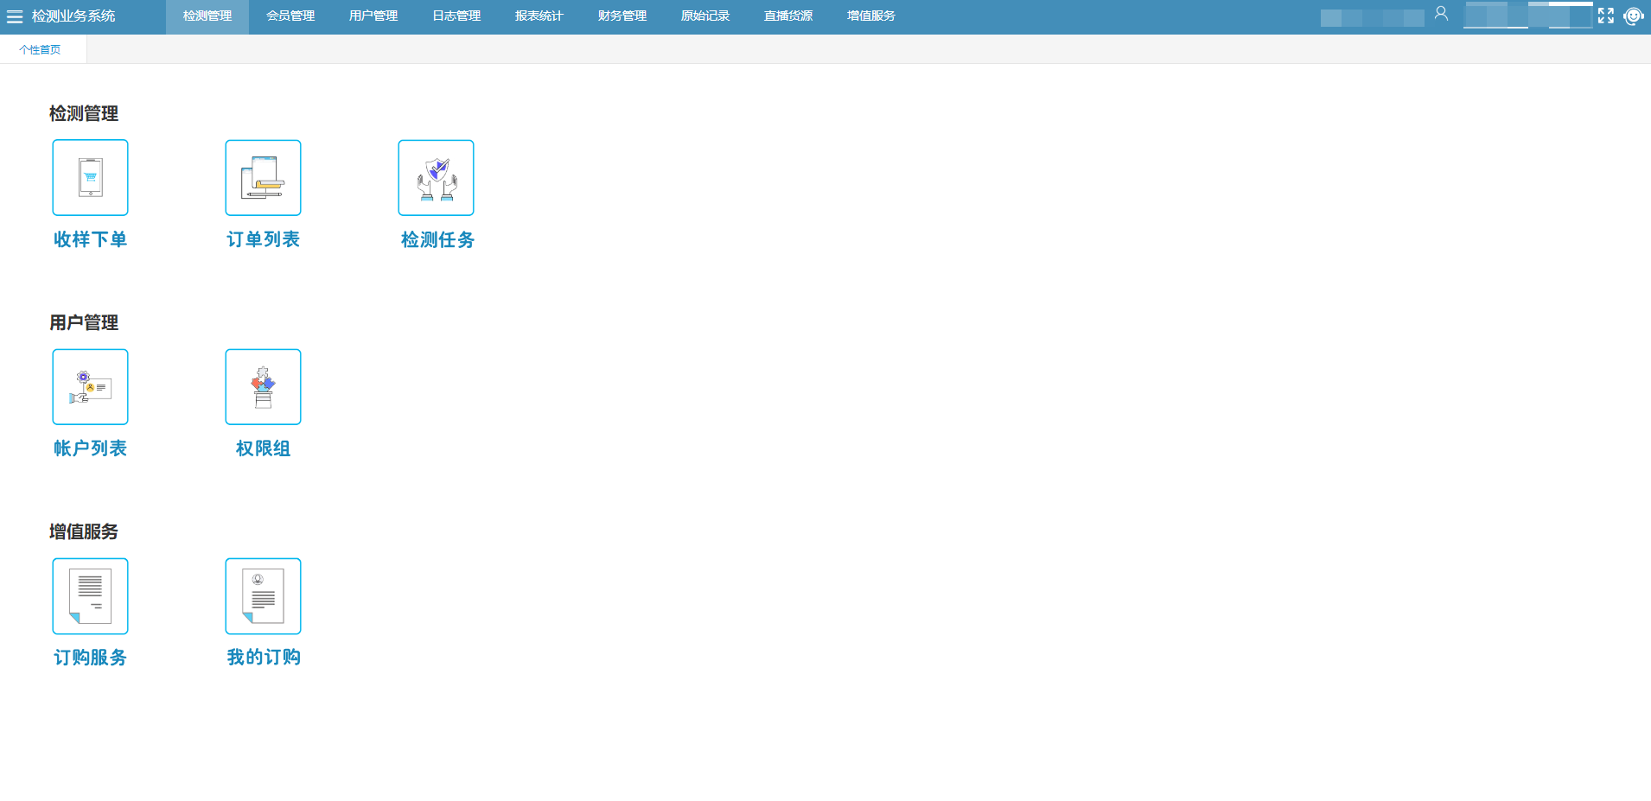Click the 原始记录 menu link
1651x801 pixels.
[x=705, y=16]
